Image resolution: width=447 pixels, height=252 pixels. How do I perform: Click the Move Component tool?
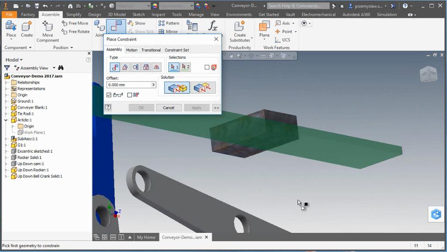click(48, 31)
